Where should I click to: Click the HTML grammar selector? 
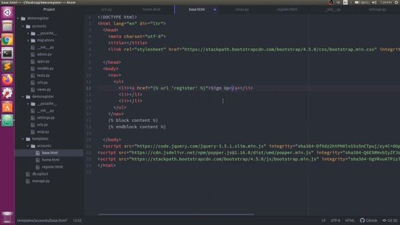[x=350, y=221]
